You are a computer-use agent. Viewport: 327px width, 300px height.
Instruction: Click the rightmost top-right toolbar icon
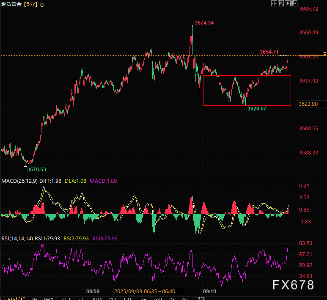[295, 3]
